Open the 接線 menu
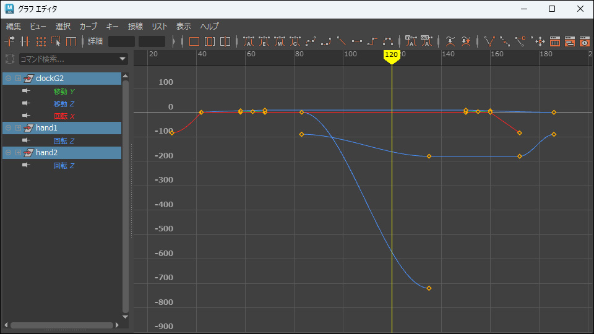Screen dimensions: 594x334 pyautogui.click(x=135, y=27)
